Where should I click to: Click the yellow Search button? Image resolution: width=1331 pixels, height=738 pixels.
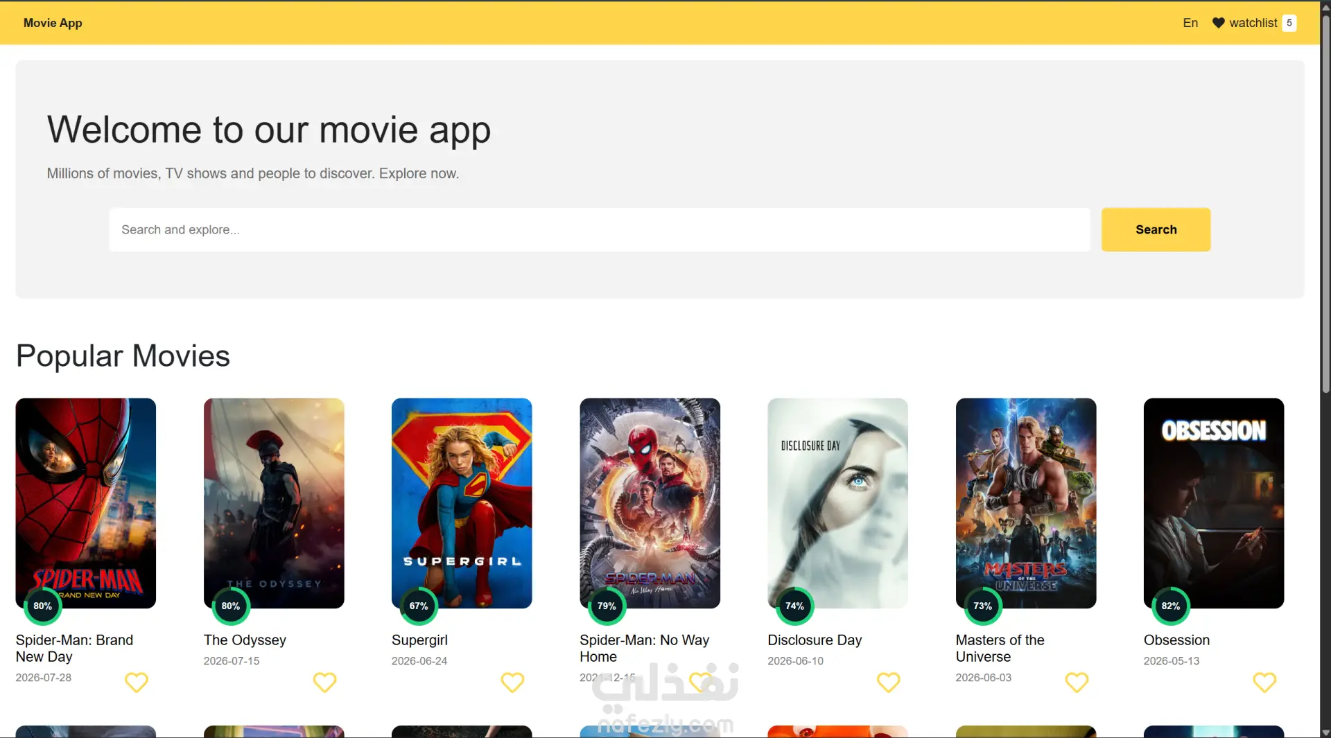click(1156, 229)
